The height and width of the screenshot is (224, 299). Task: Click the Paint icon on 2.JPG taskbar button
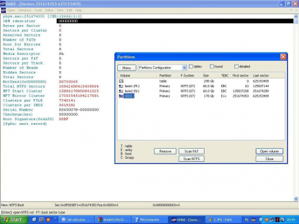pos(210,220)
